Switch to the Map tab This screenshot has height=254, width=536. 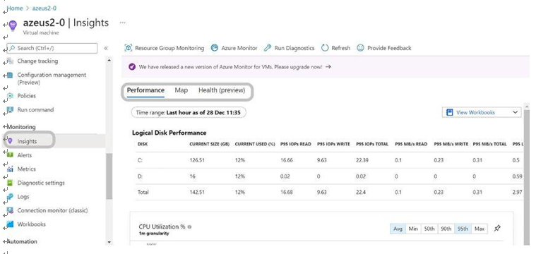(x=181, y=90)
